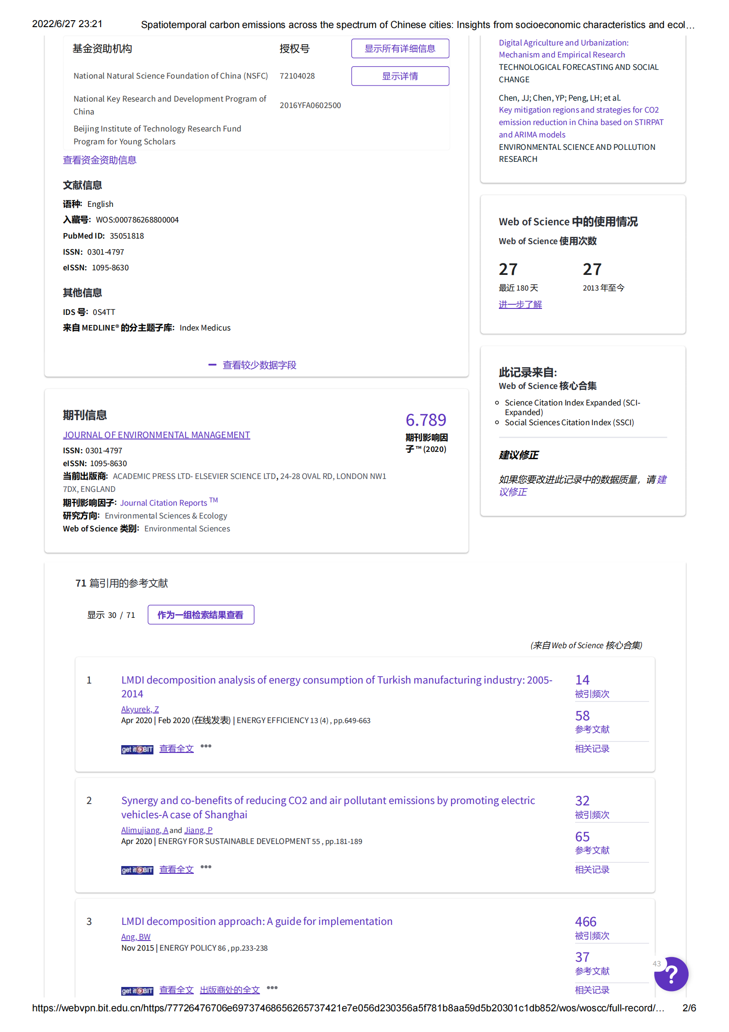Screen dimensions: 729x1032
Task: Click get it BIT icon for Akyurek article
Action: click(137, 749)
